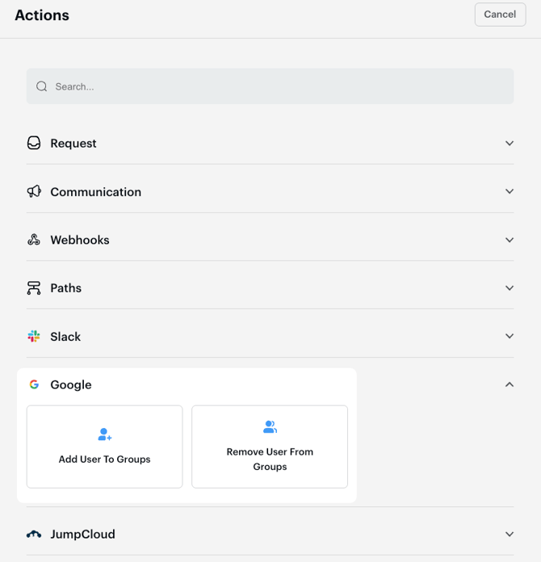Click the Webhooks icon

[x=34, y=240]
